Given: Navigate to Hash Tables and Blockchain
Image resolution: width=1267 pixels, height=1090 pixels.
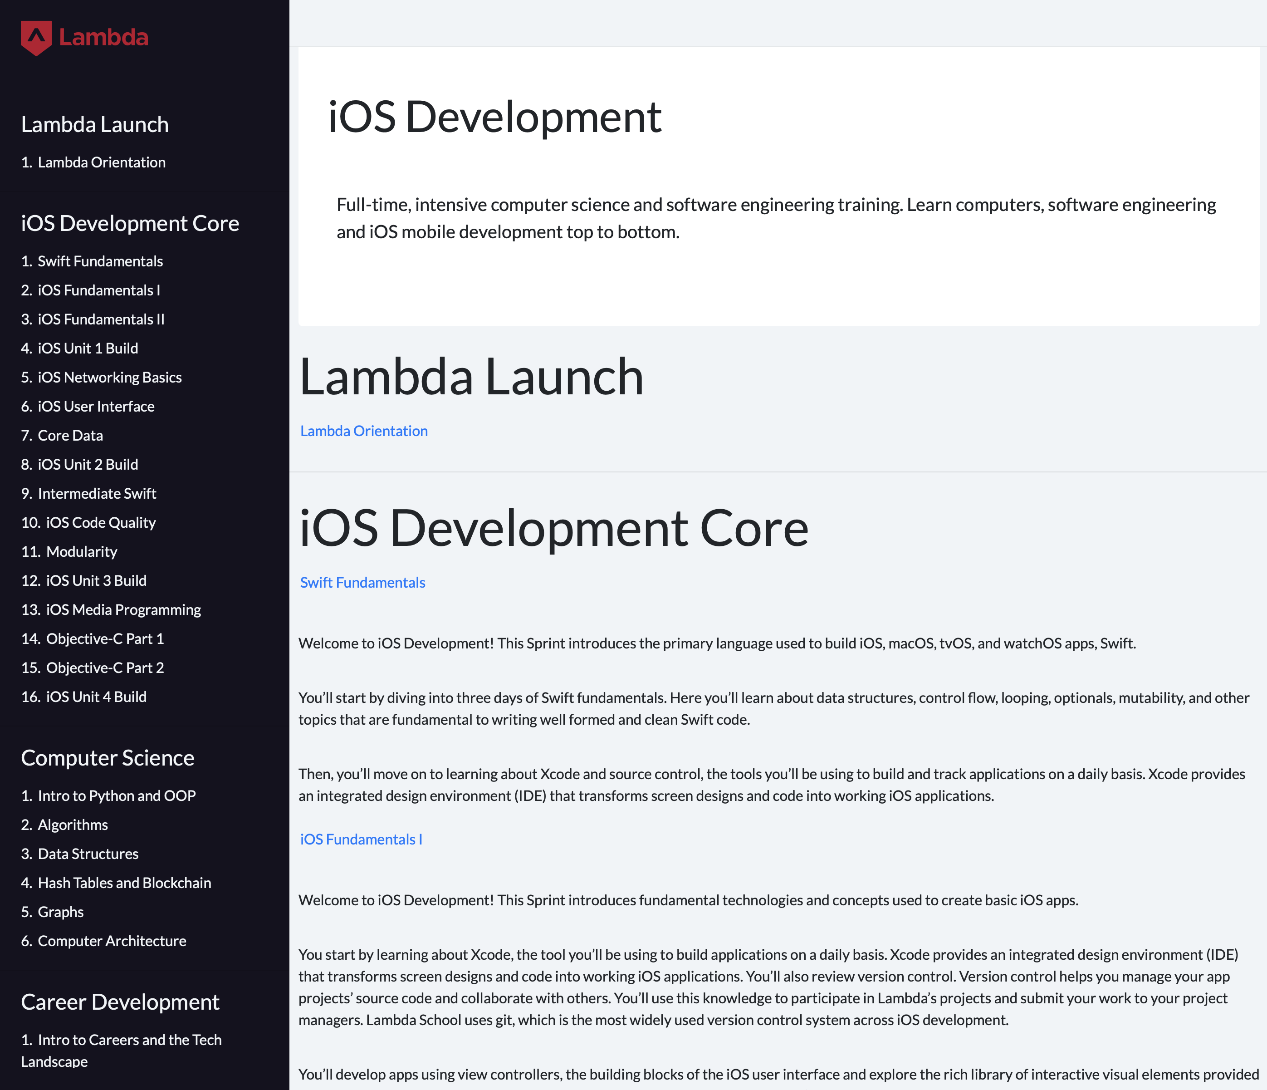Looking at the screenshot, I should 124,883.
